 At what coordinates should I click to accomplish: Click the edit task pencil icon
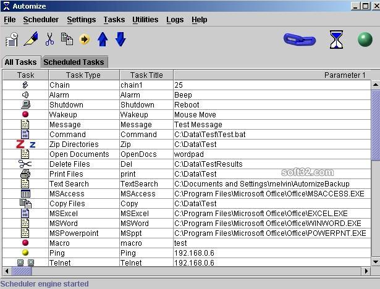31,39
